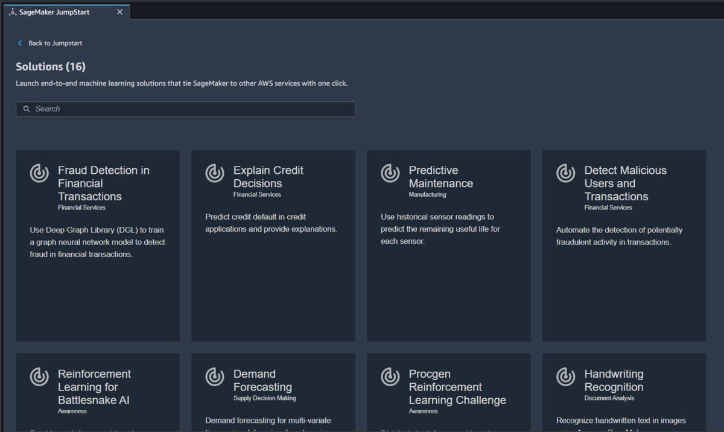
Task: Click the Document Analysis label
Action: [x=609, y=398]
